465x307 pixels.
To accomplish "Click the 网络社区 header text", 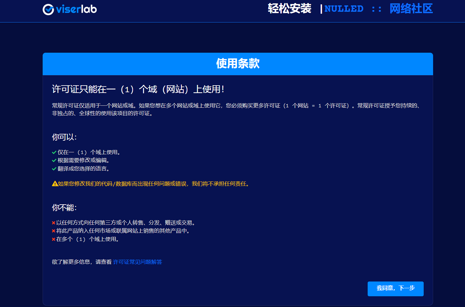I will (x=411, y=9).
